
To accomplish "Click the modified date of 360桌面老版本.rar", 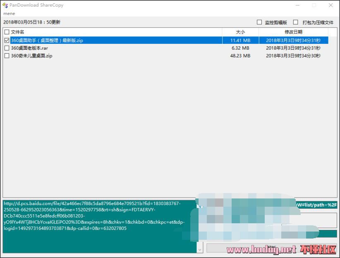I will [293, 48].
